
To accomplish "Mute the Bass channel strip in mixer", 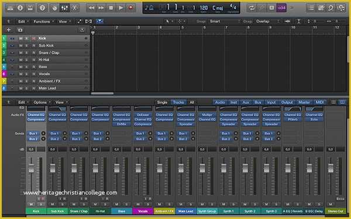I will (116, 204).
